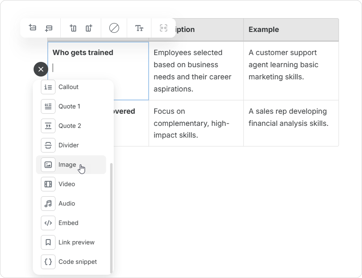Insert a Video block
This screenshot has height=278, width=362.
[x=67, y=184]
